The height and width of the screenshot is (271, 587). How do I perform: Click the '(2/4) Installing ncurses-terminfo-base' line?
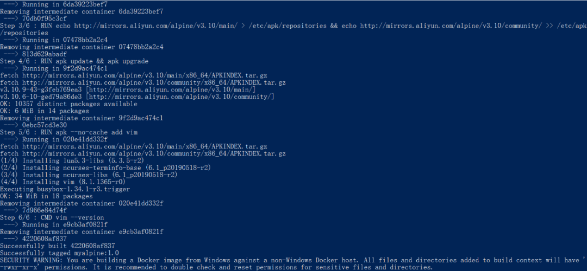coord(105,168)
